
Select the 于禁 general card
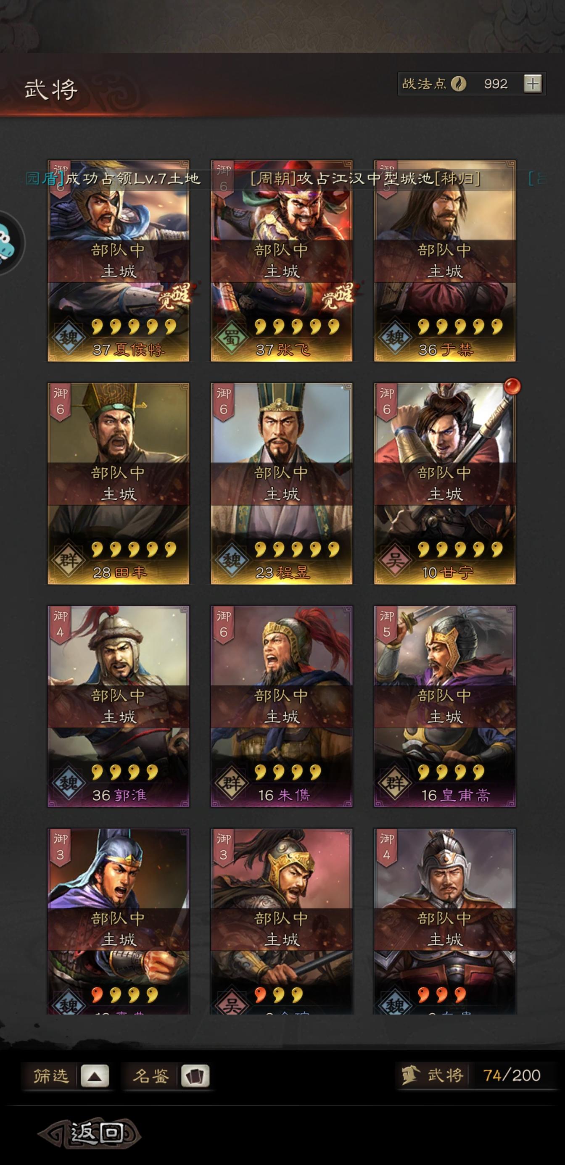pos(445,261)
